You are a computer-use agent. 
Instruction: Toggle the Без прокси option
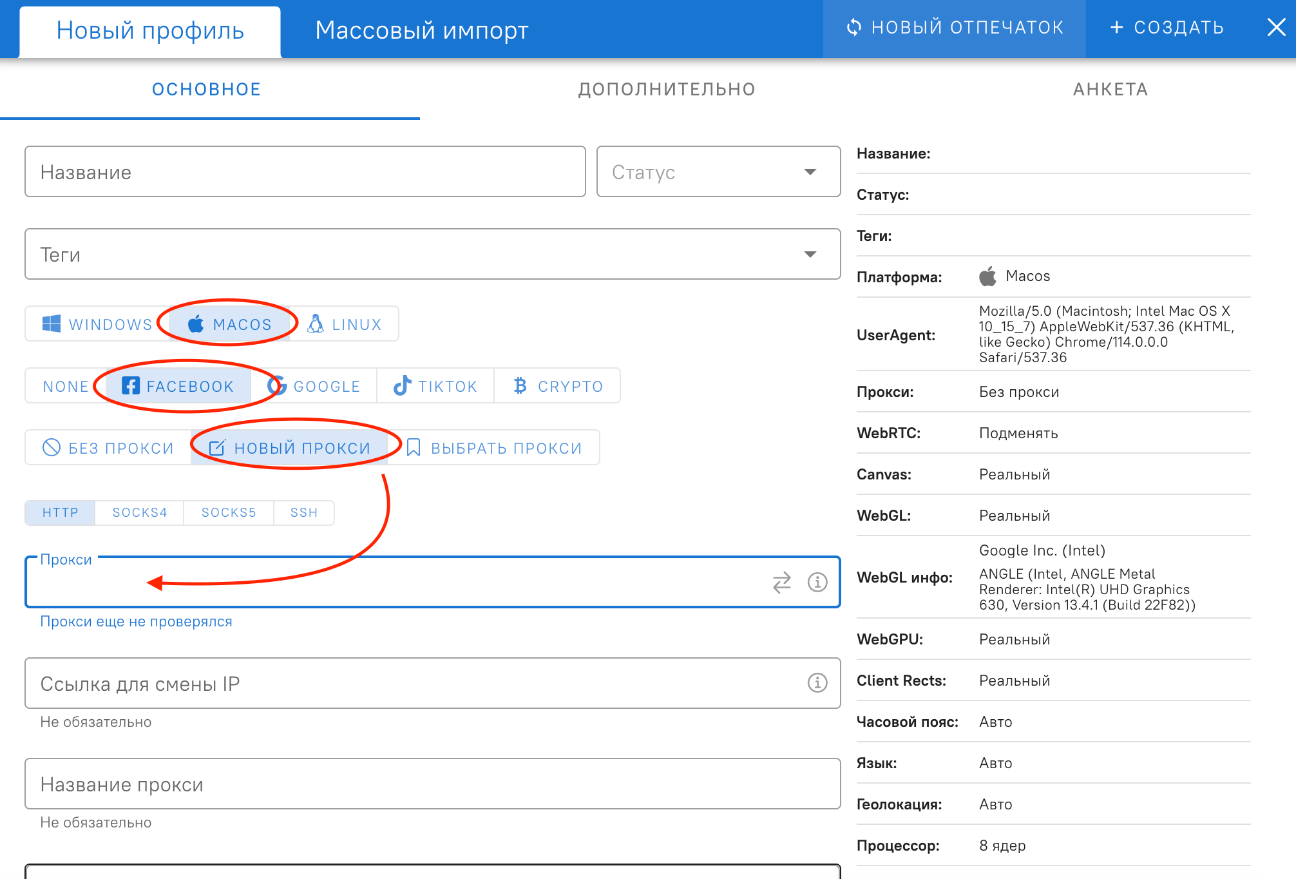click(x=108, y=448)
